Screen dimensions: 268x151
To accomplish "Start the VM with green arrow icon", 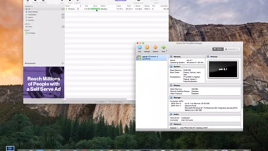I will point(163,47).
